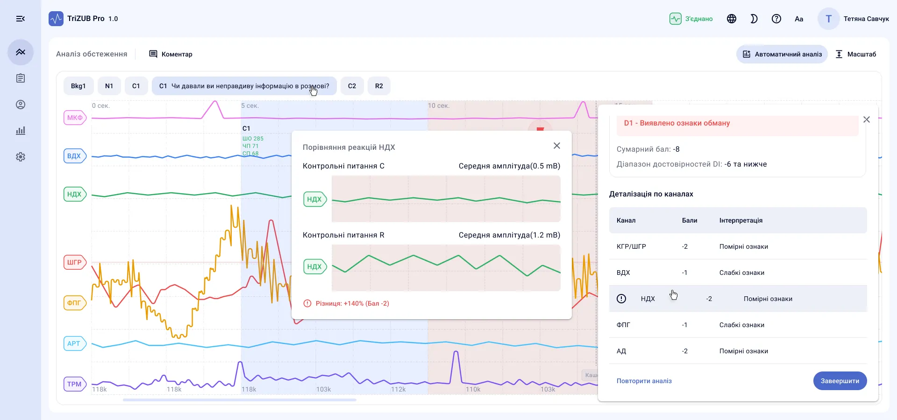Open the user profile sidebar icon
Viewport: 897px width, 420px height.
pos(21,105)
